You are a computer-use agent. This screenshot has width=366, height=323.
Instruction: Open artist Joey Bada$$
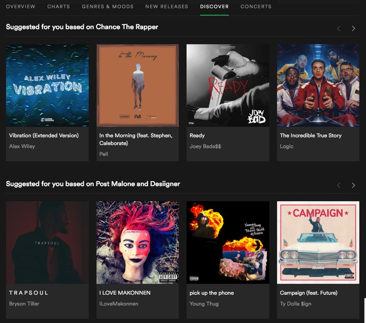click(x=205, y=146)
